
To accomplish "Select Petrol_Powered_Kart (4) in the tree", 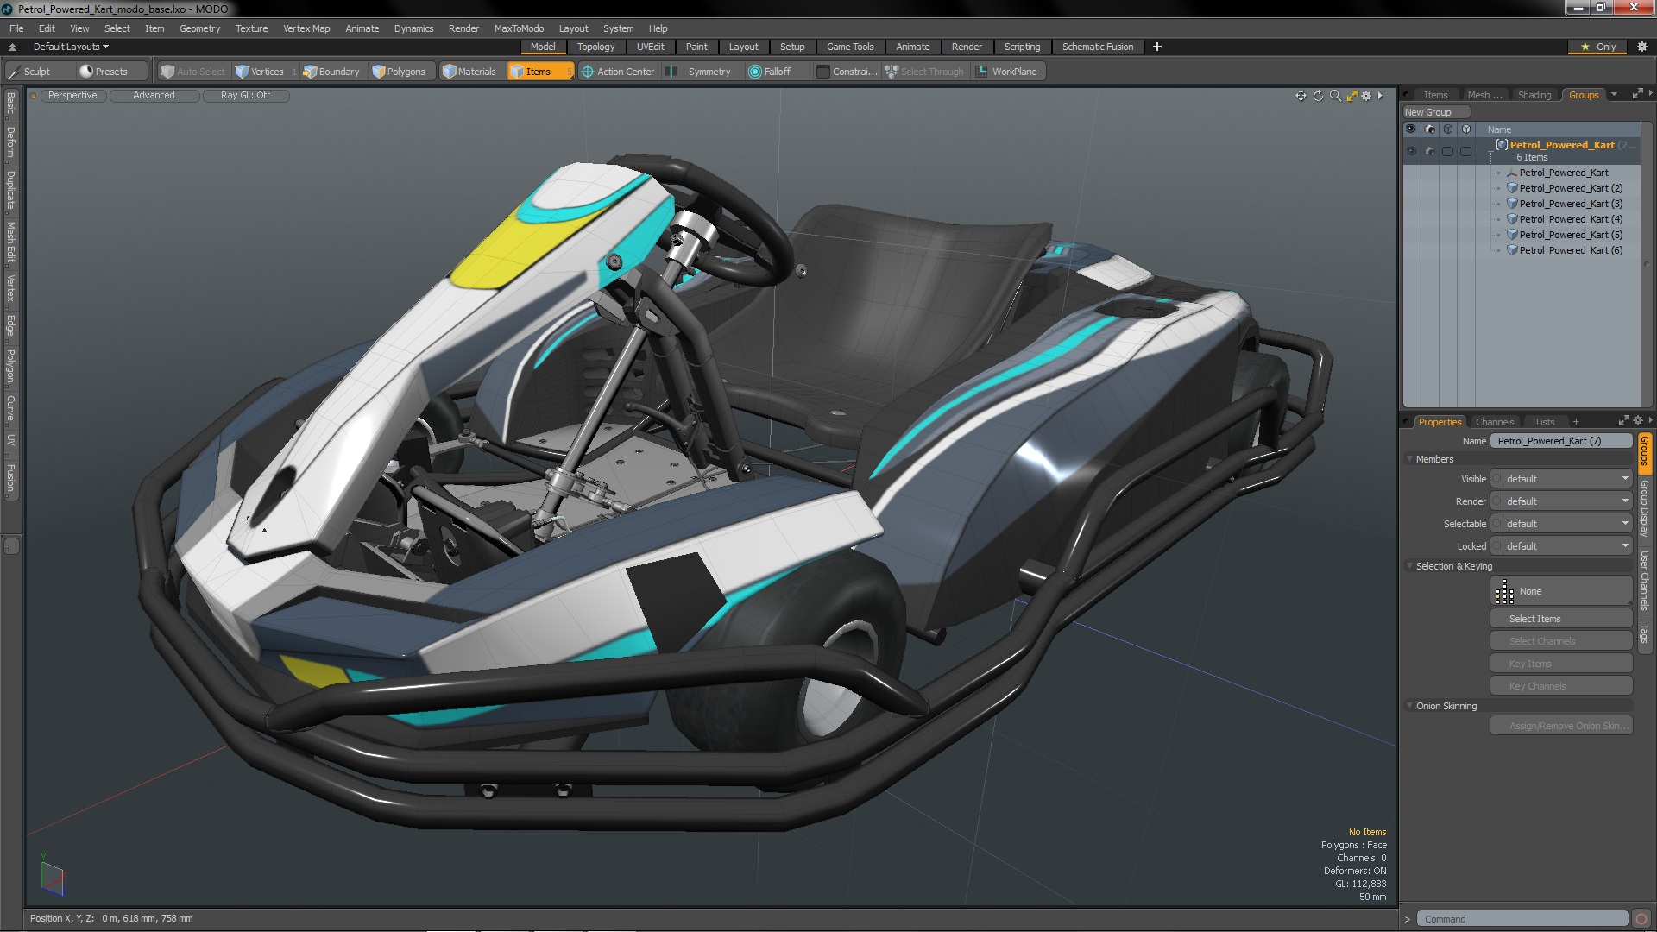I will tap(1571, 219).
